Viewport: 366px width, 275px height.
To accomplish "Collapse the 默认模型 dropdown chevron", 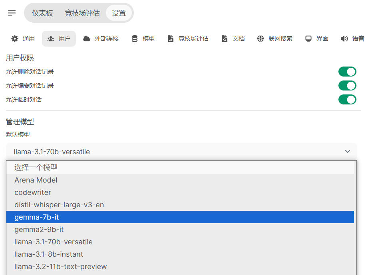I will 347,151.
